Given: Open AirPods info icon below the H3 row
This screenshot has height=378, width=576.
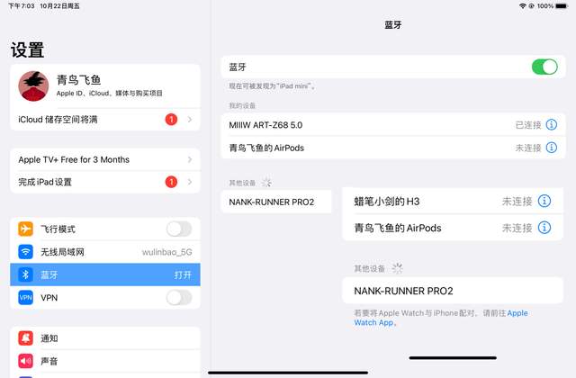Looking at the screenshot, I should pyautogui.click(x=544, y=228).
